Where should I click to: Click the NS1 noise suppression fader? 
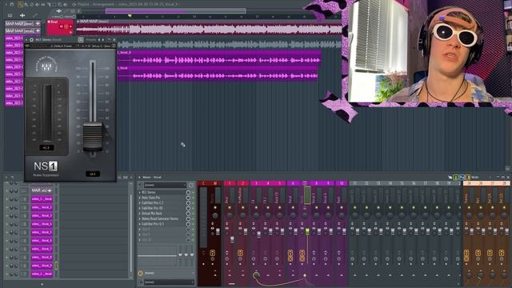pos(93,137)
